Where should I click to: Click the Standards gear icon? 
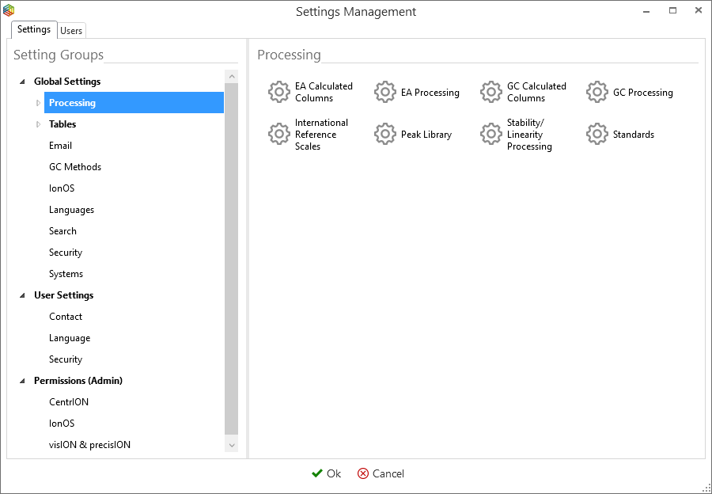click(x=597, y=134)
